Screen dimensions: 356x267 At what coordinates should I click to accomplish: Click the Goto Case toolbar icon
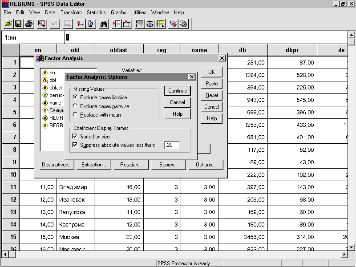(81, 24)
